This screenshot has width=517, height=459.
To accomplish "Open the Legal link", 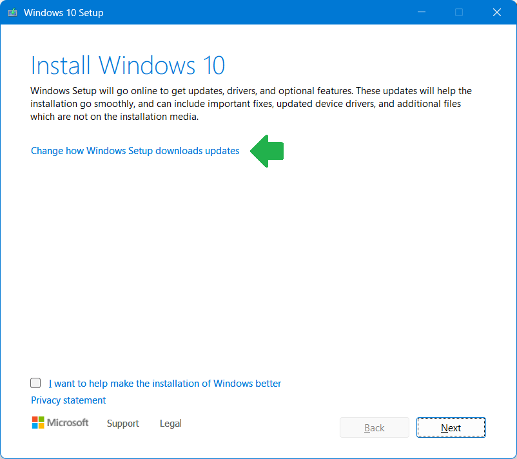I will click(x=170, y=424).
